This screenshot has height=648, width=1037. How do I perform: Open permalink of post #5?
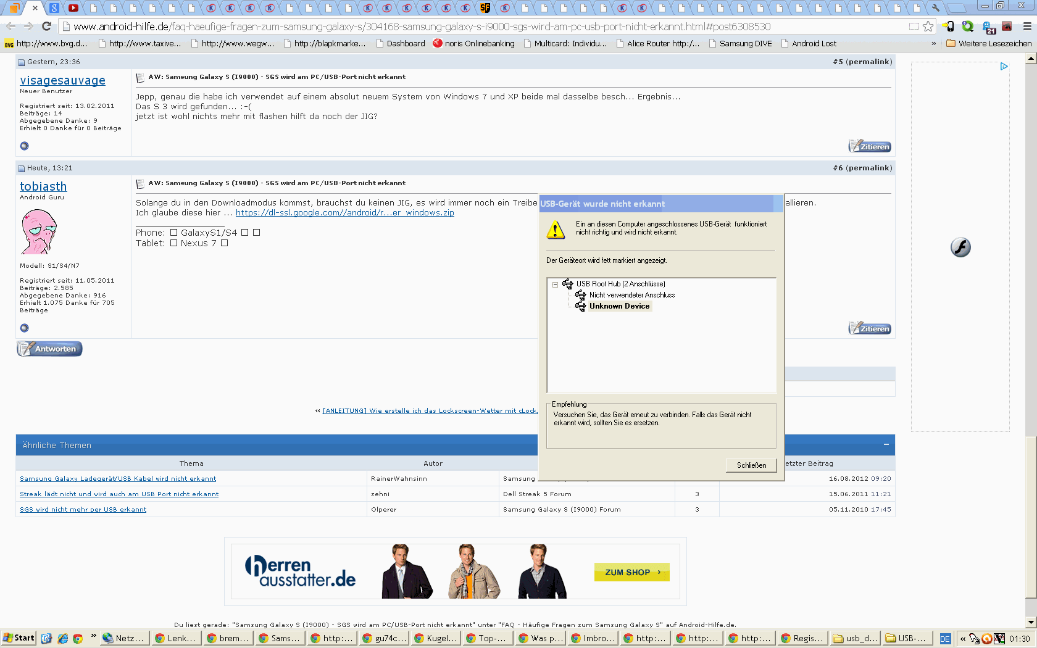[869, 62]
